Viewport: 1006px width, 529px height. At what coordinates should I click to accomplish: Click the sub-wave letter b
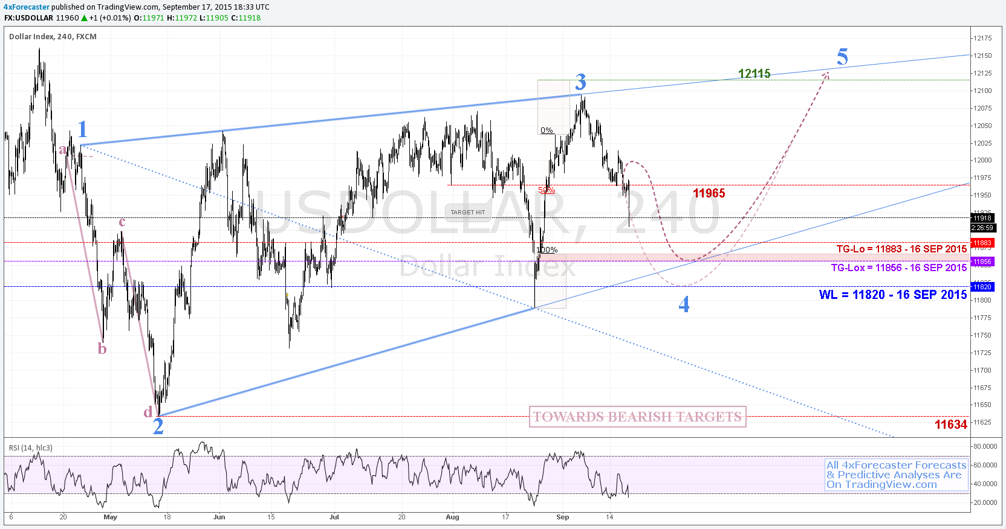click(102, 348)
